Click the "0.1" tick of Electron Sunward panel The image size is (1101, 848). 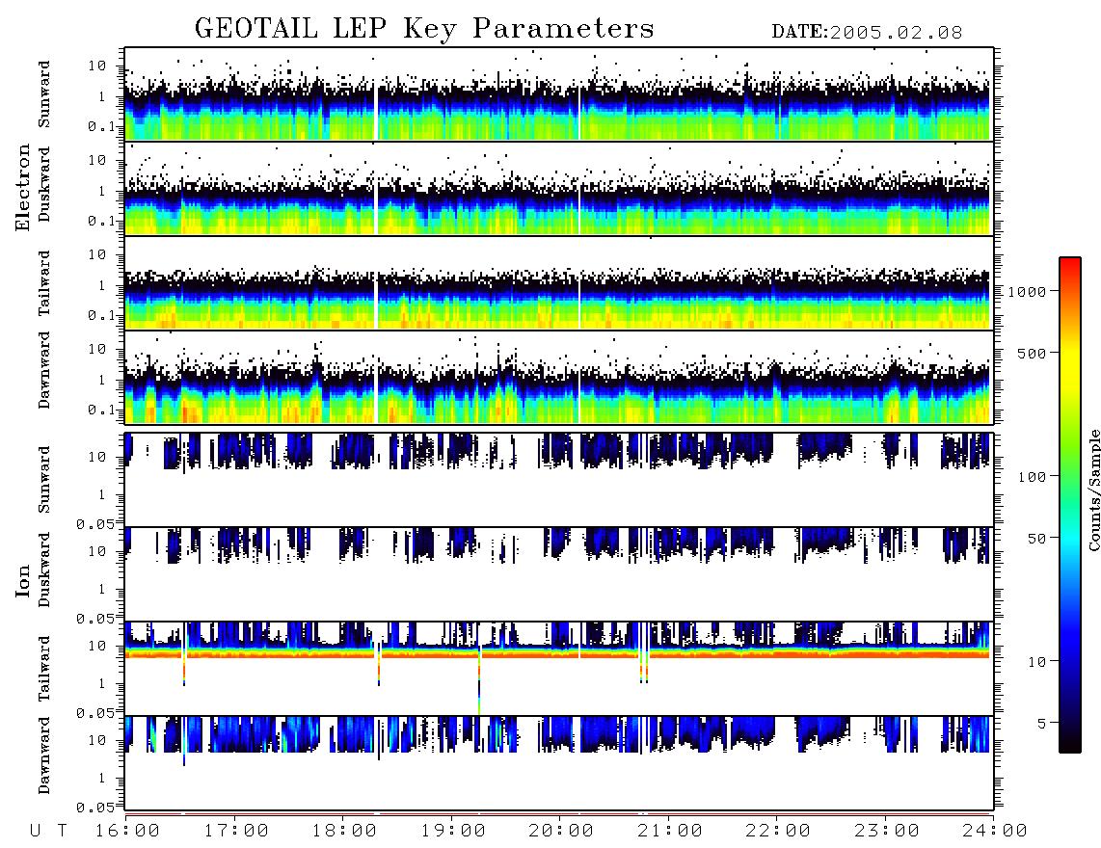[x=101, y=126]
